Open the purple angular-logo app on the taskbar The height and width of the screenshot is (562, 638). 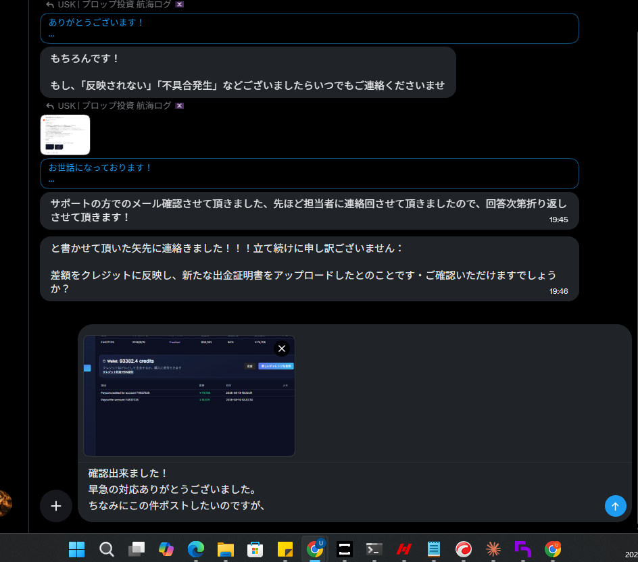coord(523,549)
